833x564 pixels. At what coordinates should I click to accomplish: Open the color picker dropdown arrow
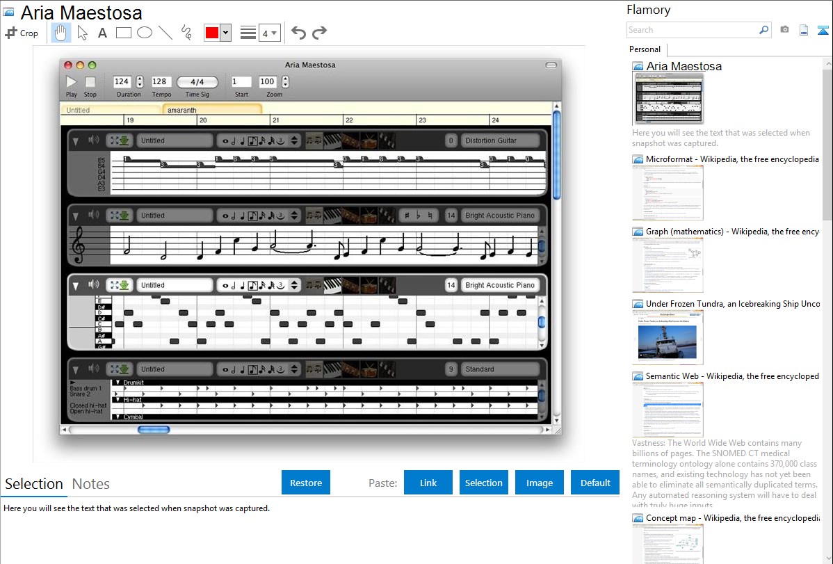(225, 33)
